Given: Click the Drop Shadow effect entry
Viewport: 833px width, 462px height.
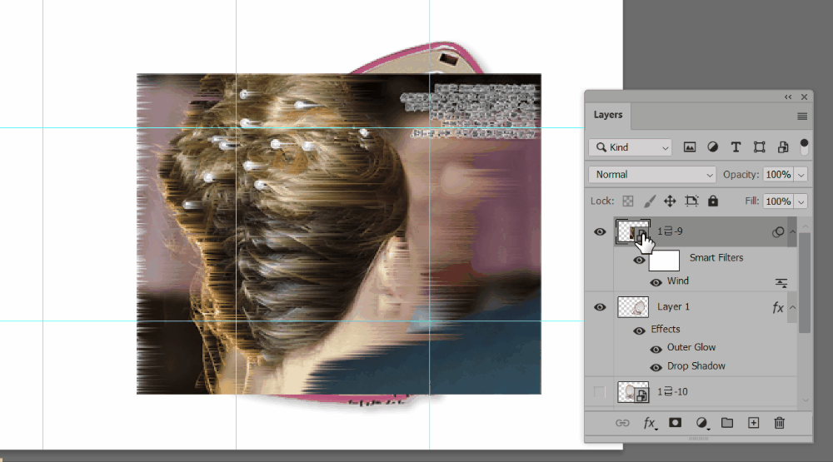Looking at the screenshot, I should [696, 366].
